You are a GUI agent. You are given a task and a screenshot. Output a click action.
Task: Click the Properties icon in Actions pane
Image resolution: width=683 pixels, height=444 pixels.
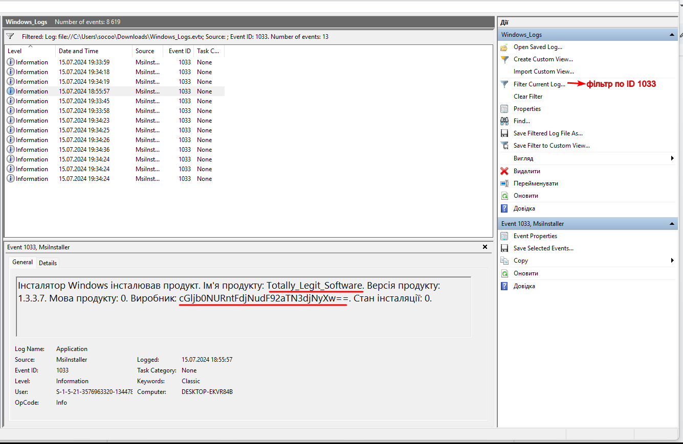coord(504,109)
